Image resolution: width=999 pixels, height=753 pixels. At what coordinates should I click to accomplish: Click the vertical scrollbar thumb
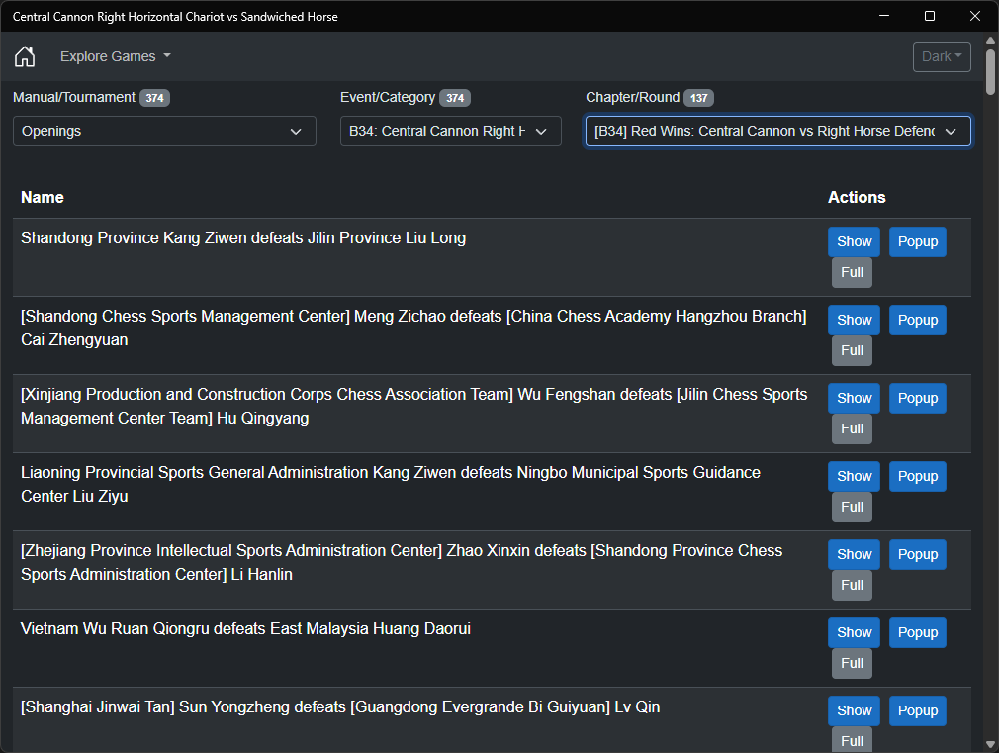(990, 72)
